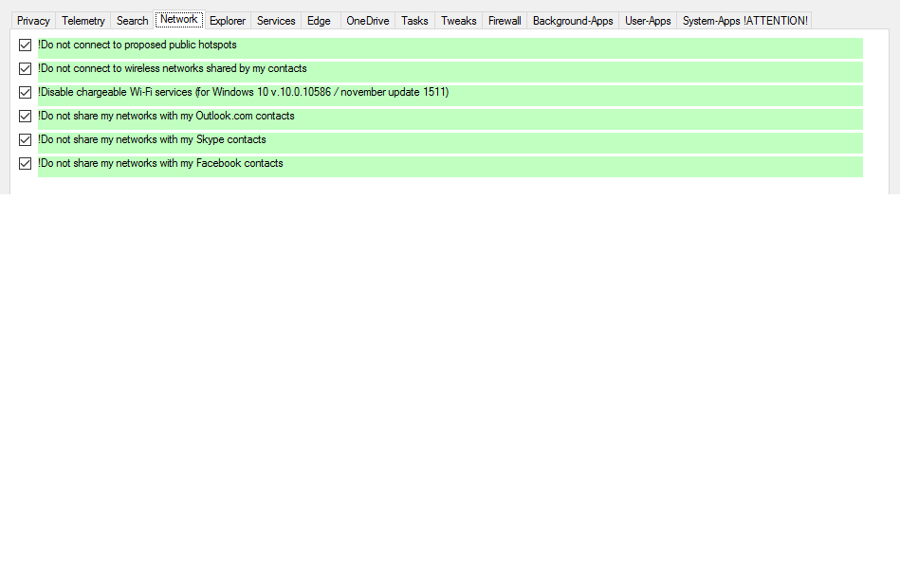Open the Firewall tab
The width and height of the screenshot is (900, 582).
tap(505, 21)
